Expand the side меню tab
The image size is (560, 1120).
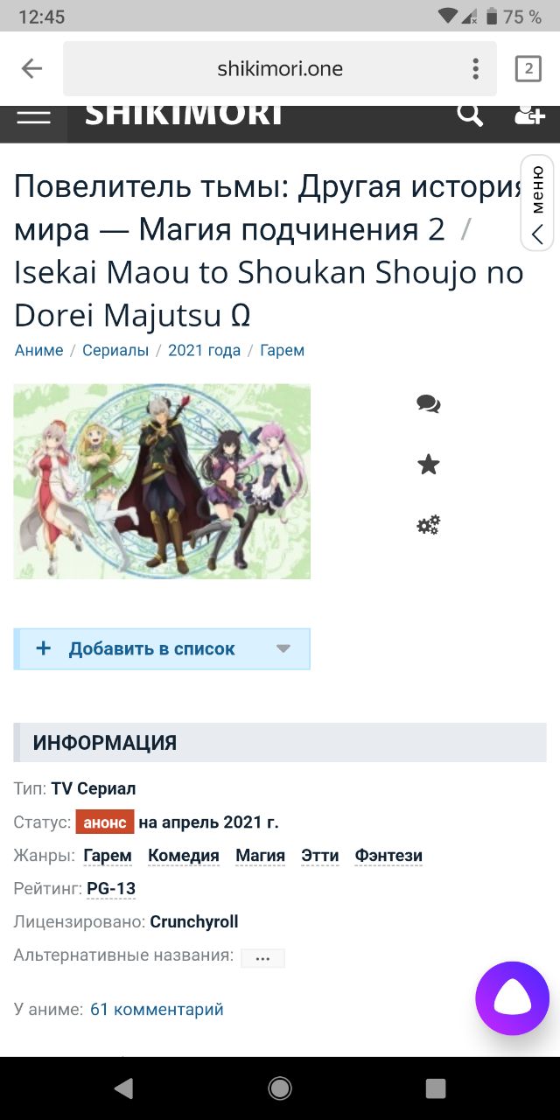coord(537,202)
